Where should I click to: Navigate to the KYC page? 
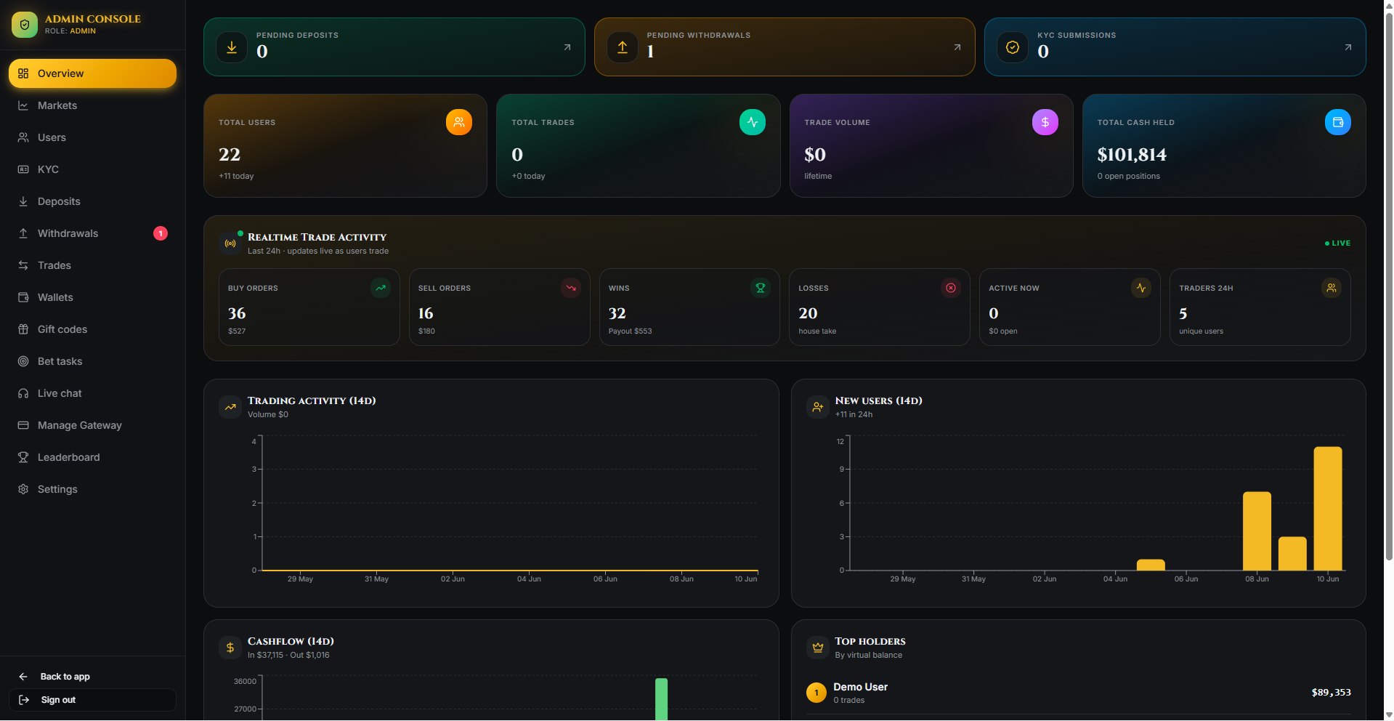92,169
